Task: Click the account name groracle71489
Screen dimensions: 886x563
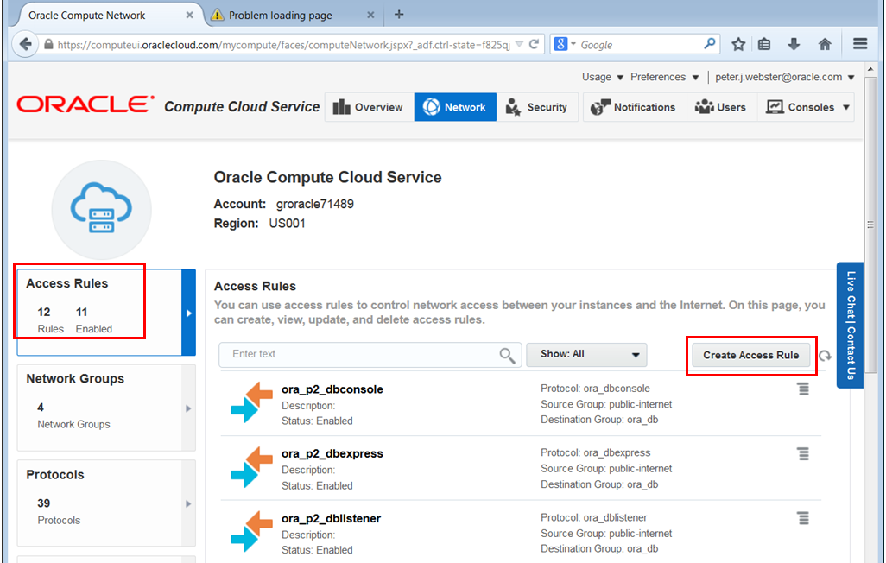Action: 314,204
